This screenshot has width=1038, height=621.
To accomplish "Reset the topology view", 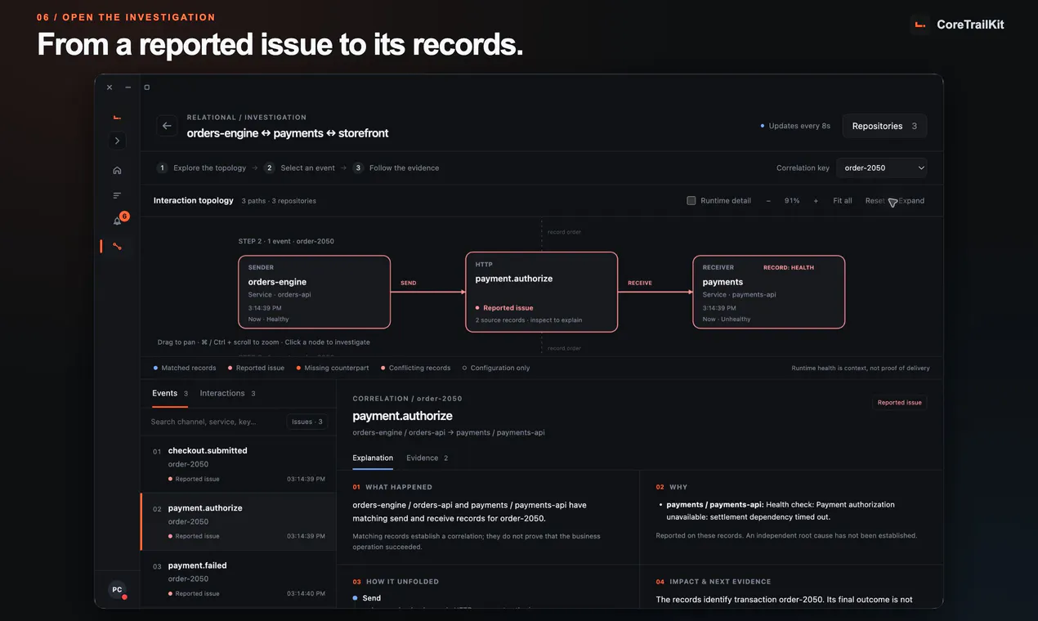I will tap(875, 201).
